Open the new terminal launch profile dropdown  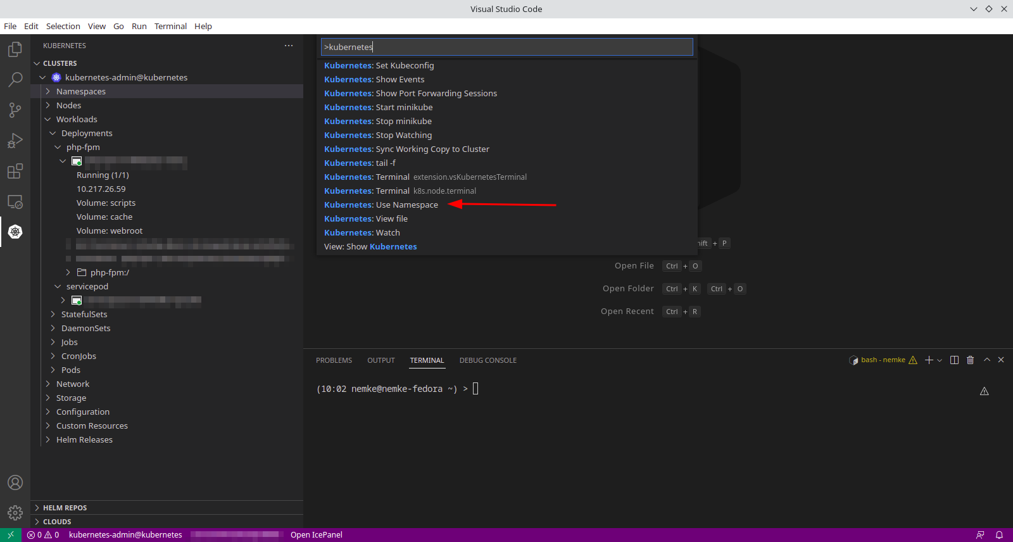(940, 360)
